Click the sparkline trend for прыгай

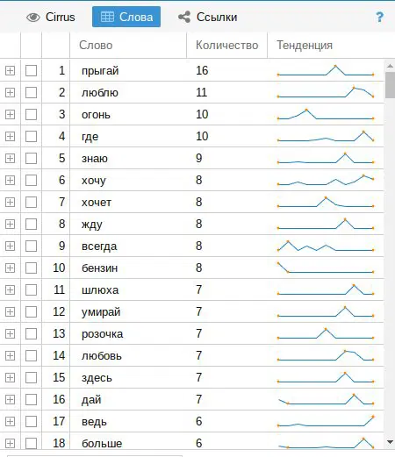(x=326, y=70)
